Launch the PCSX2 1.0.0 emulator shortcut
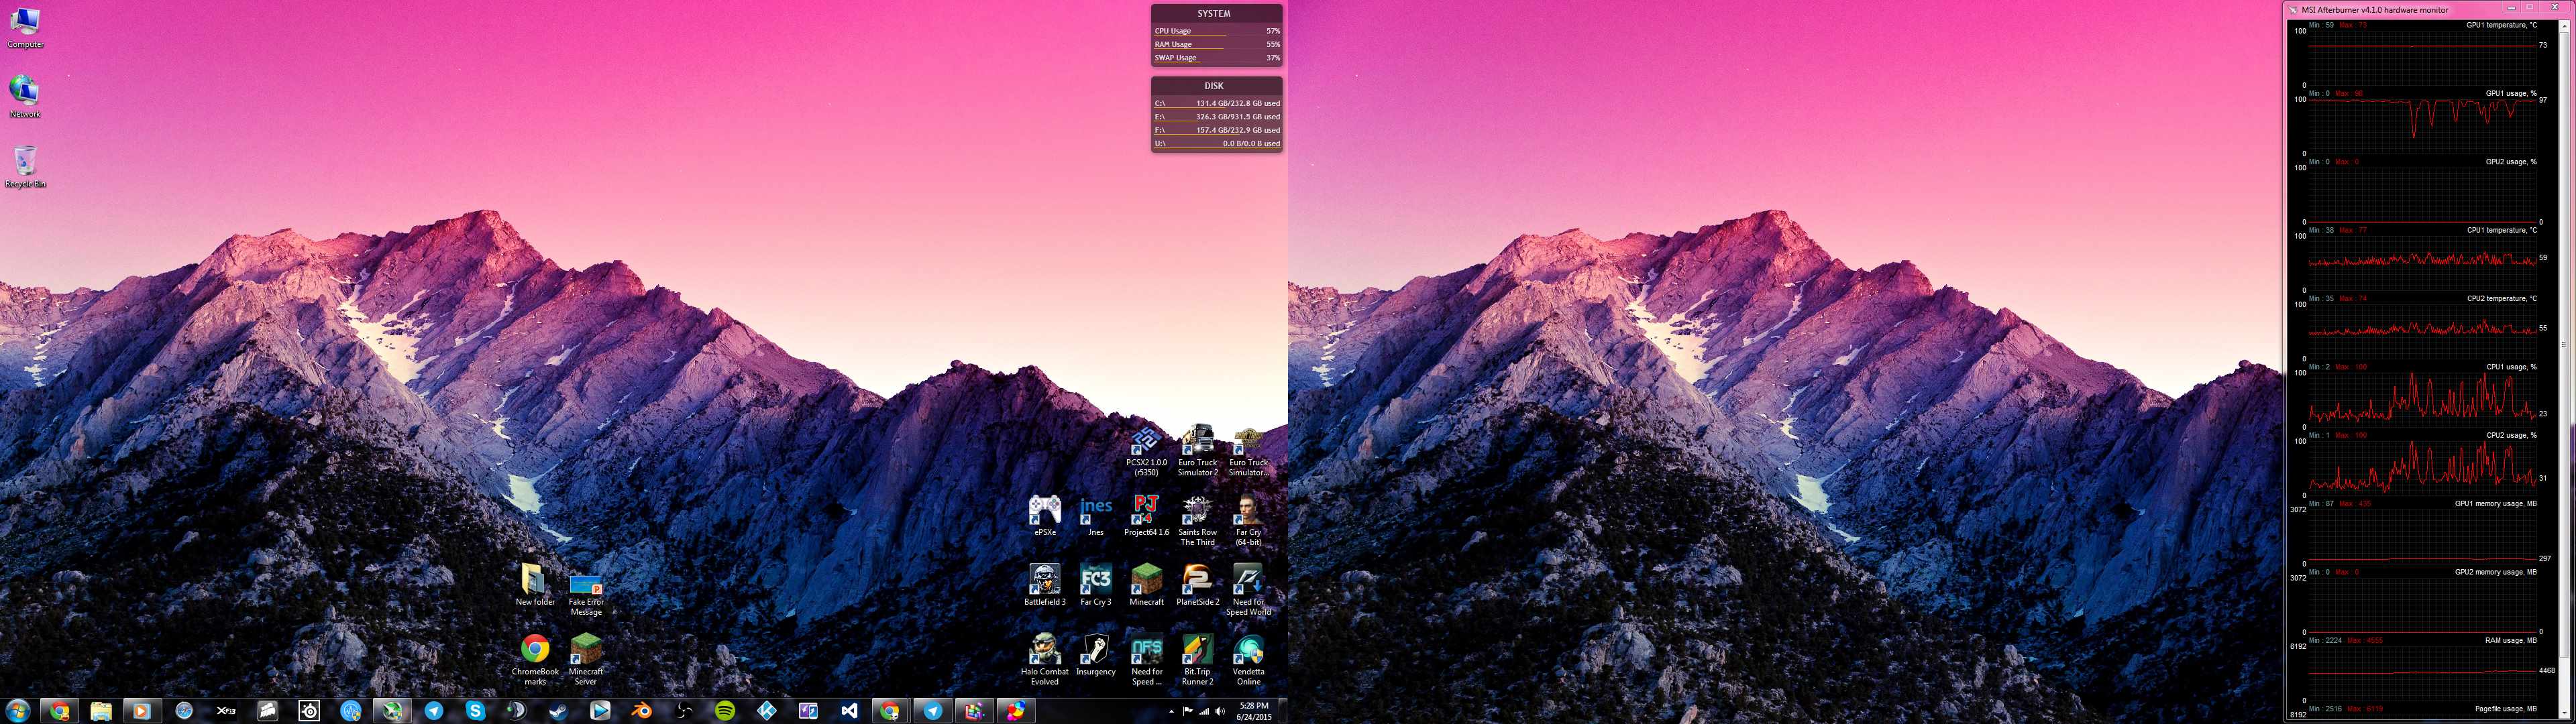2576x724 pixels. click(1146, 451)
